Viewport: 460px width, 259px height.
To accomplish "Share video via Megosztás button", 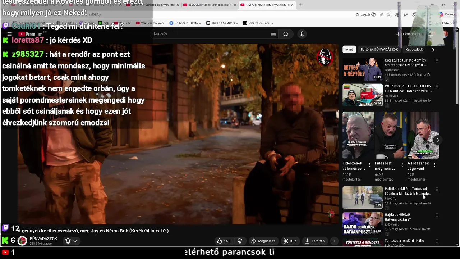I will click(263, 241).
